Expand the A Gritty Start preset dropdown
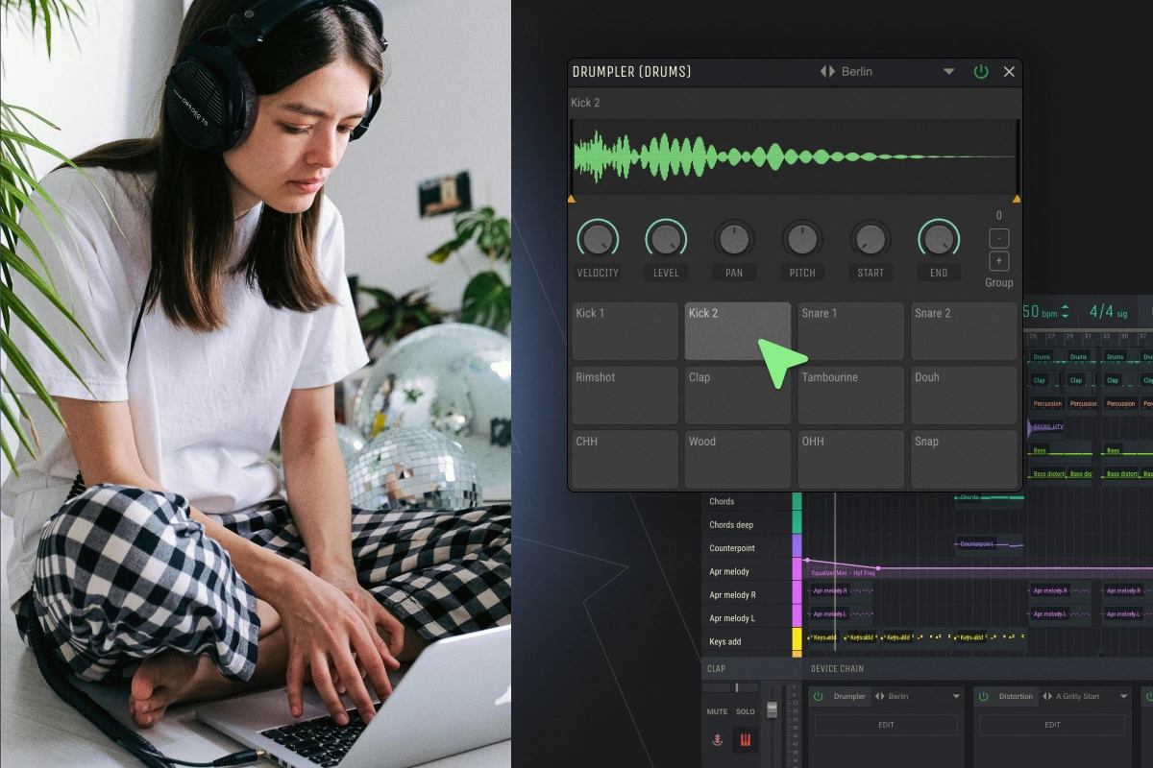This screenshot has height=768, width=1153. tap(1120, 697)
